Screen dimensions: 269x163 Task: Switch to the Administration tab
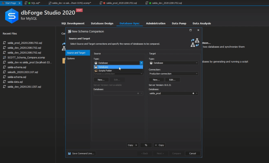[x=156, y=23]
